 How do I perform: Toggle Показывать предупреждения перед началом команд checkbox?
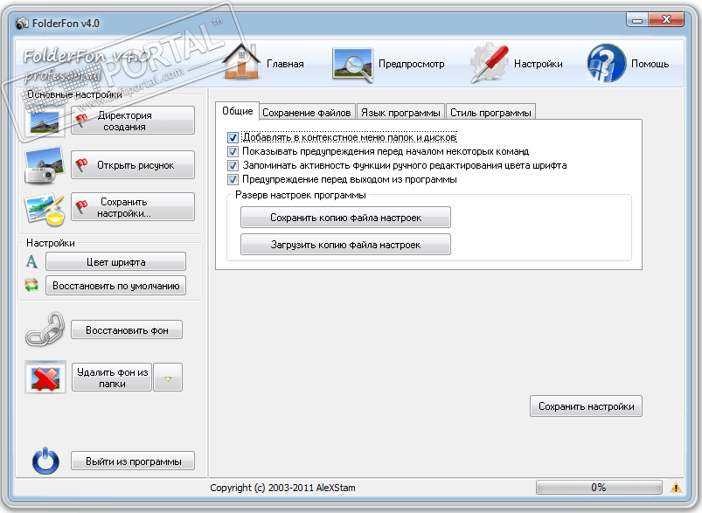(233, 151)
